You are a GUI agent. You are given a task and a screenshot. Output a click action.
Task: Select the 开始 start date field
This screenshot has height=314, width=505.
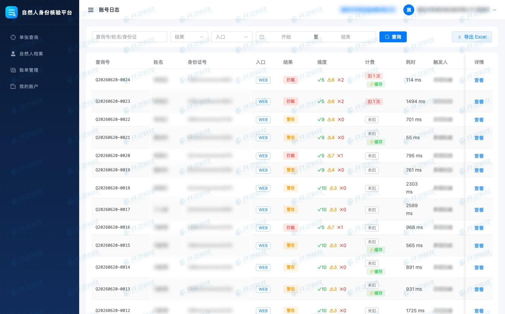pyautogui.click(x=286, y=37)
